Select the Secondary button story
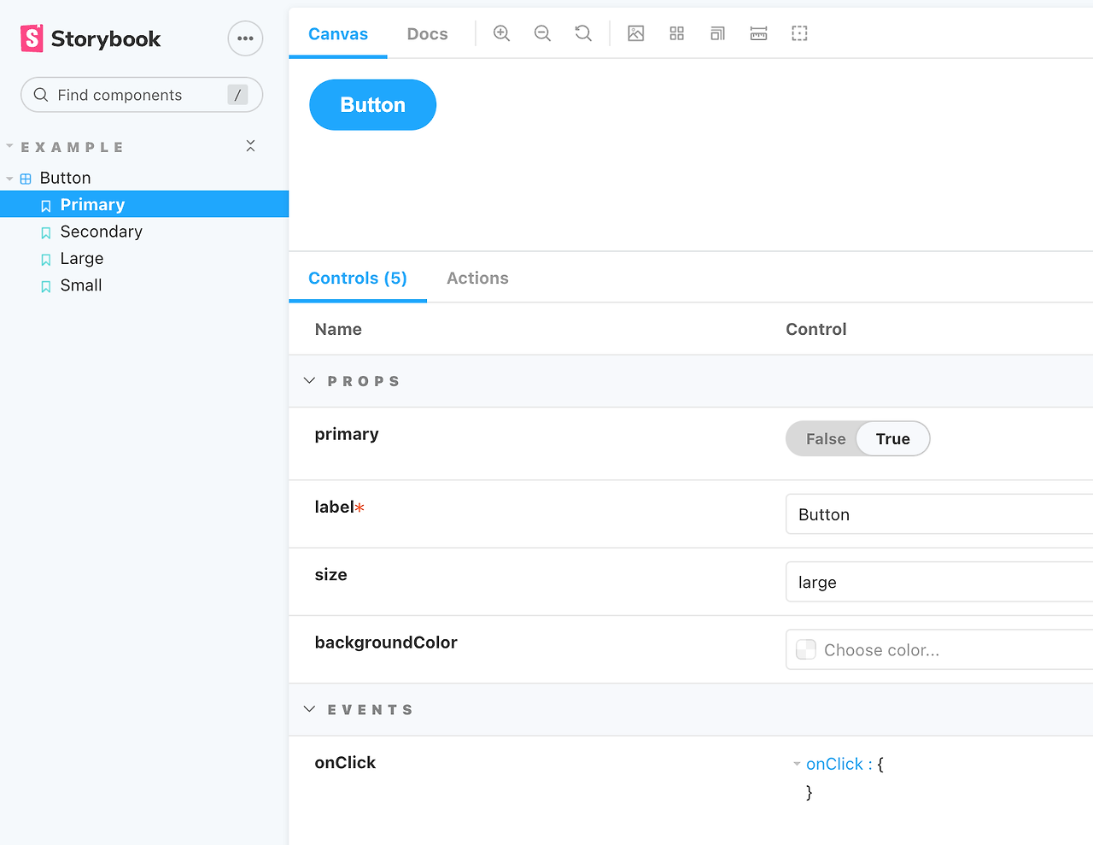 point(101,232)
